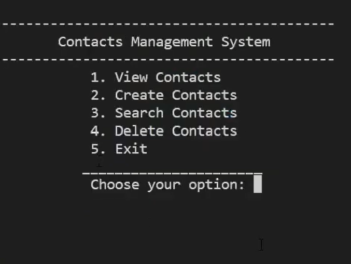Click the underscore line above the prompt
Image resolution: width=351 pixels, height=264 pixels.
(172, 171)
